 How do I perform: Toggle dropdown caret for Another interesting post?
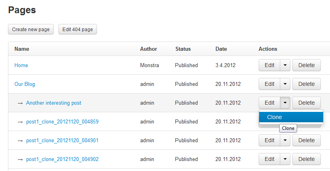coord(285,103)
